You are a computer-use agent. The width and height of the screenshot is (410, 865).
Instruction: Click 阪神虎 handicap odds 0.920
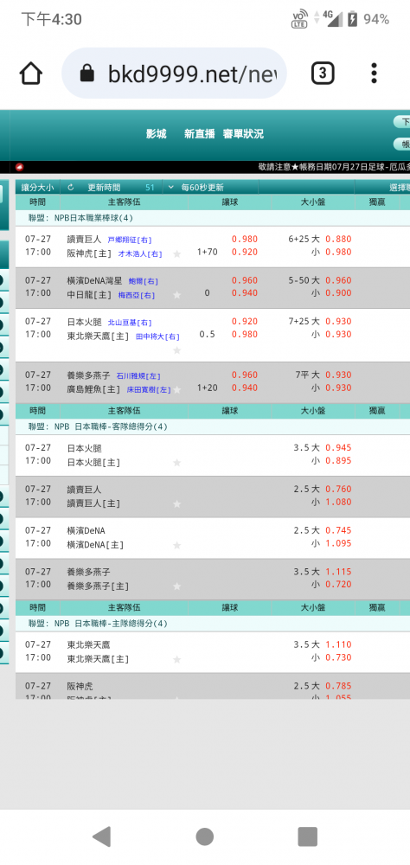245,252
